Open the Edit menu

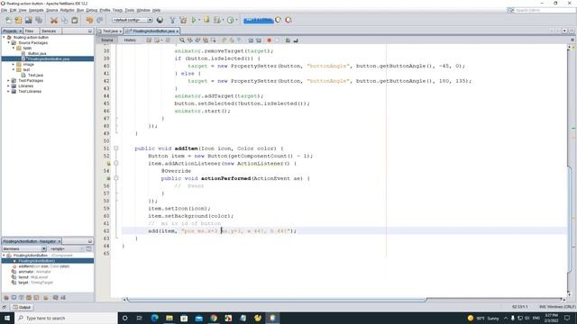tap(13, 10)
